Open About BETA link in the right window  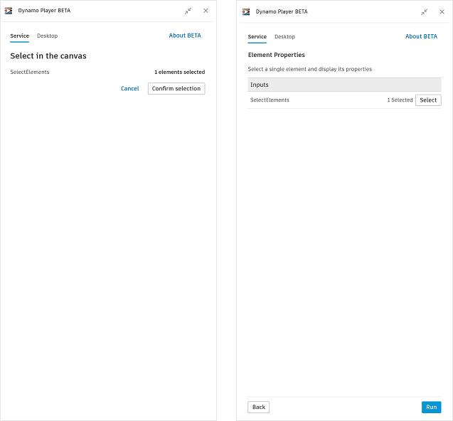pyautogui.click(x=421, y=36)
